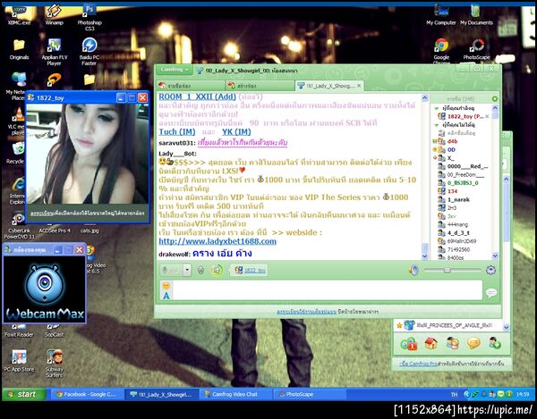Image resolution: width=537 pixels, height=419 pixels.
Task: Switch to PhotoScape taskbar item
Action: (309, 394)
